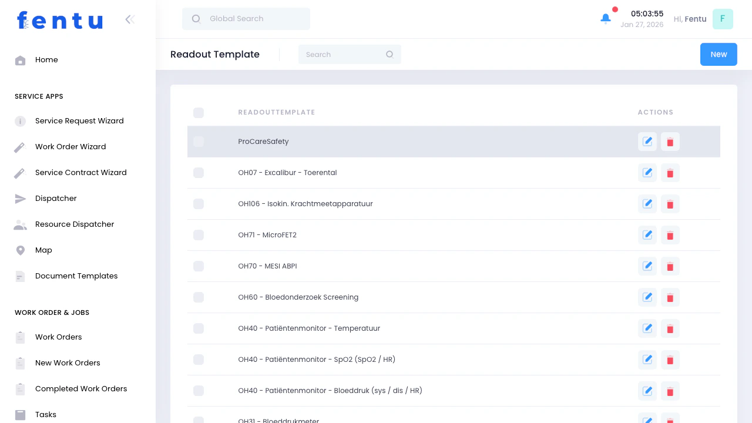Click the Fentu user avatar
752x423 pixels.
[723, 19]
